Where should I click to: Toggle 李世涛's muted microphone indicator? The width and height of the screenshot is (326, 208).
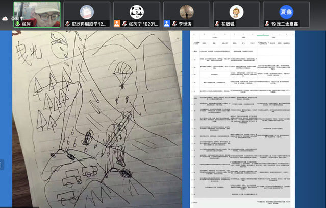[174, 24]
